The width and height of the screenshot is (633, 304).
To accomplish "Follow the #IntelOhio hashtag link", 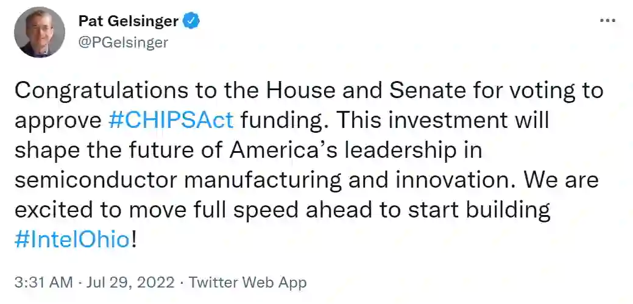I will (x=71, y=239).
